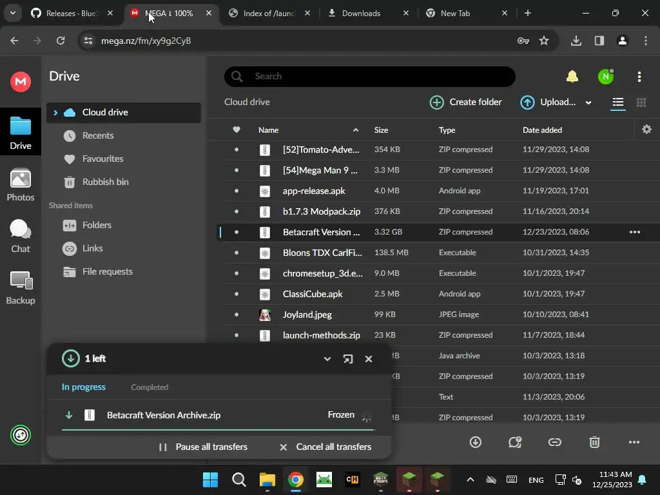Open taskbar Search
The width and height of the screenshot is (660, 495).
click(238, 480)
